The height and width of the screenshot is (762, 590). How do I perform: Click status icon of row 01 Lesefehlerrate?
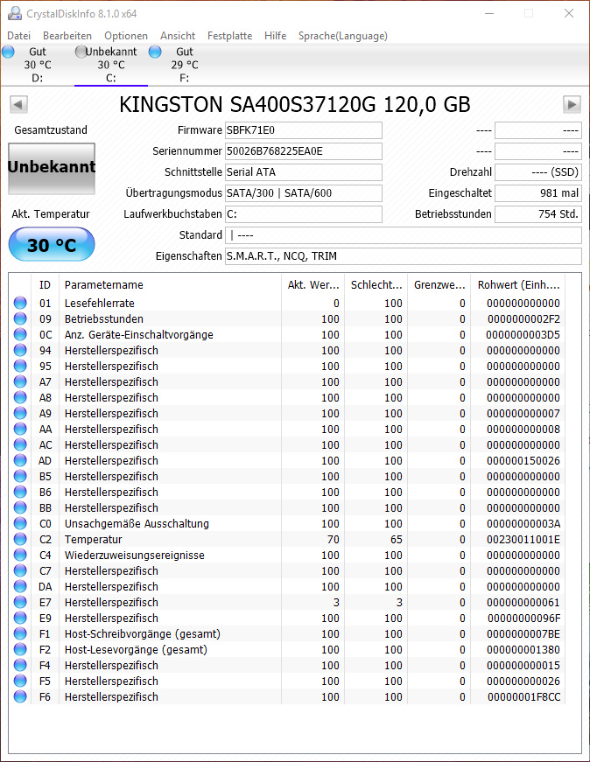click(20, 303)
